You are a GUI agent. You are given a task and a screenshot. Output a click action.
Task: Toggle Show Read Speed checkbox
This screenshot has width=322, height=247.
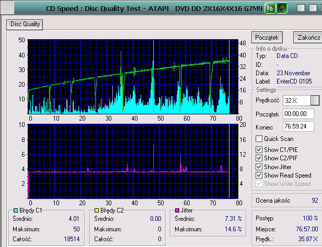pyautogui.click(x=259, y=175)
